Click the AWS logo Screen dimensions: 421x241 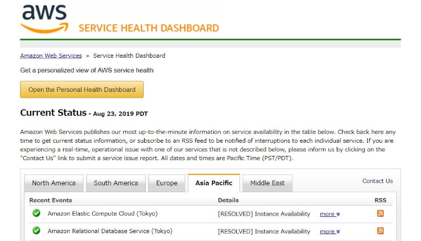tap(44, 18)
